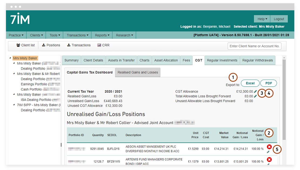The width and height of the screenshot is (300, 170).
Task: Open the Help dropdown button
Action: point(262,19)
